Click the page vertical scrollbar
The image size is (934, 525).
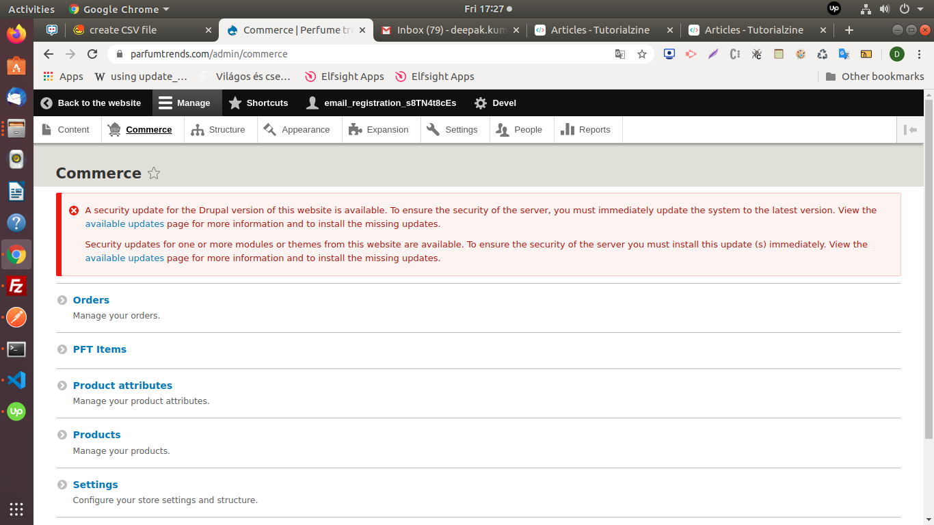928,273
